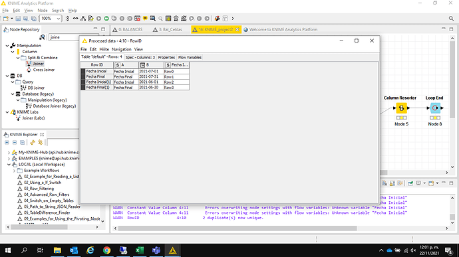Collapse the Database (legacy) node
The height and width of the screenshot is (257, 459).
[13, 94]
